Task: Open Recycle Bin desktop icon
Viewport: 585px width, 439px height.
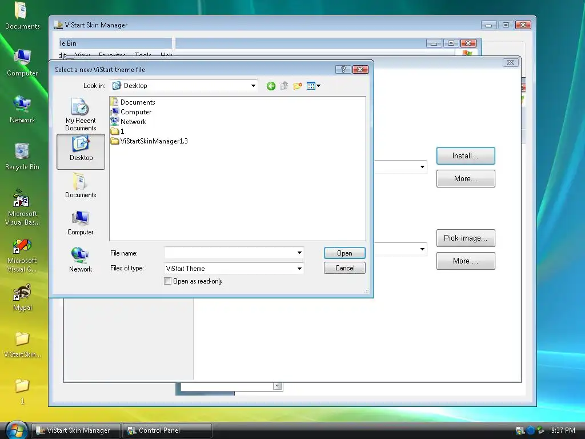Action: 22,157
